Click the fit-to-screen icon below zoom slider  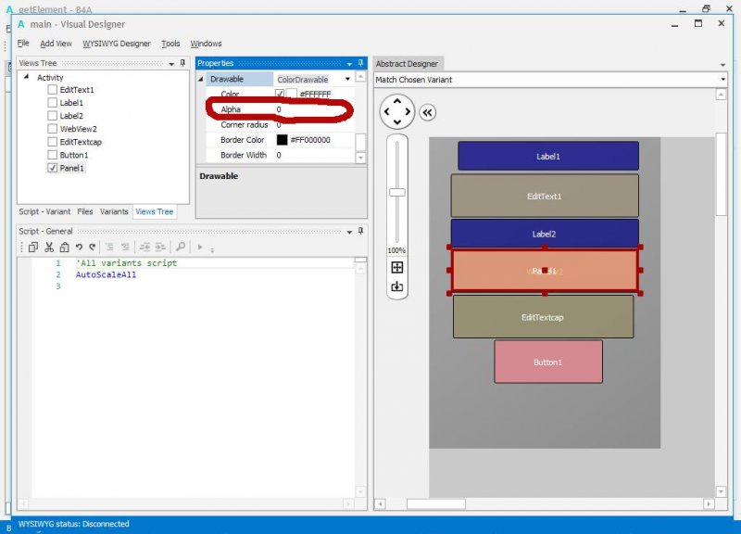(x=397, y=267)
